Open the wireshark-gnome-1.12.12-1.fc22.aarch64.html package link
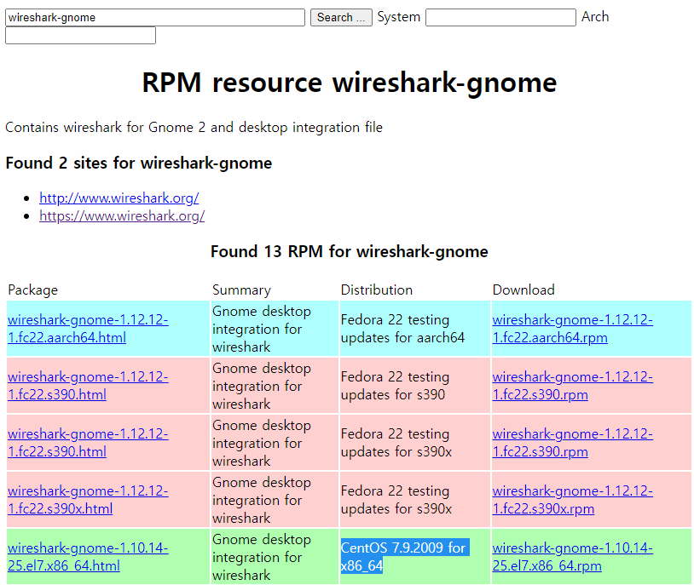The height and width of the screenshot is (585, 694). 88,329
